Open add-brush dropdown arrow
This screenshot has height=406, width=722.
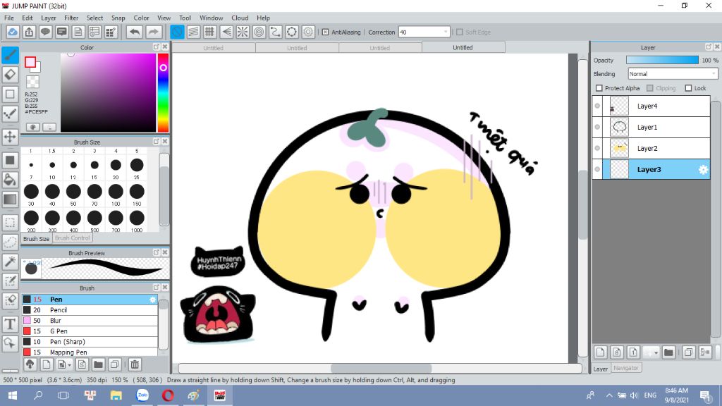click(70, 365)
